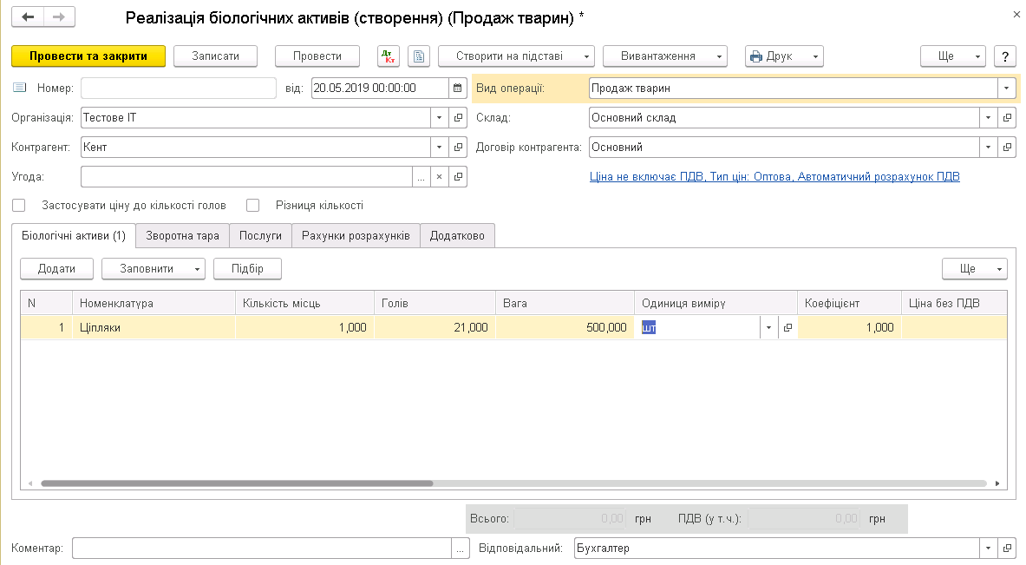Open the Склад record with open icon
This screenshot has width=1026, height=565.
point(1007,118)
